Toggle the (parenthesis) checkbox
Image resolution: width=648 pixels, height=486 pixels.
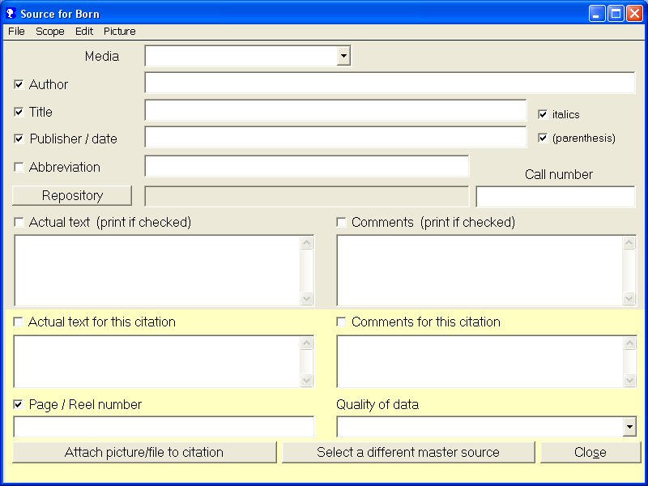[543, 138]
